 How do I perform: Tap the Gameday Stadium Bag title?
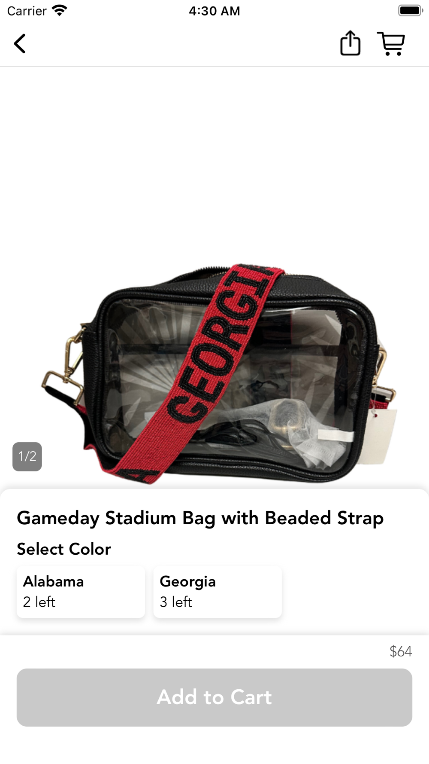[200, 518]
